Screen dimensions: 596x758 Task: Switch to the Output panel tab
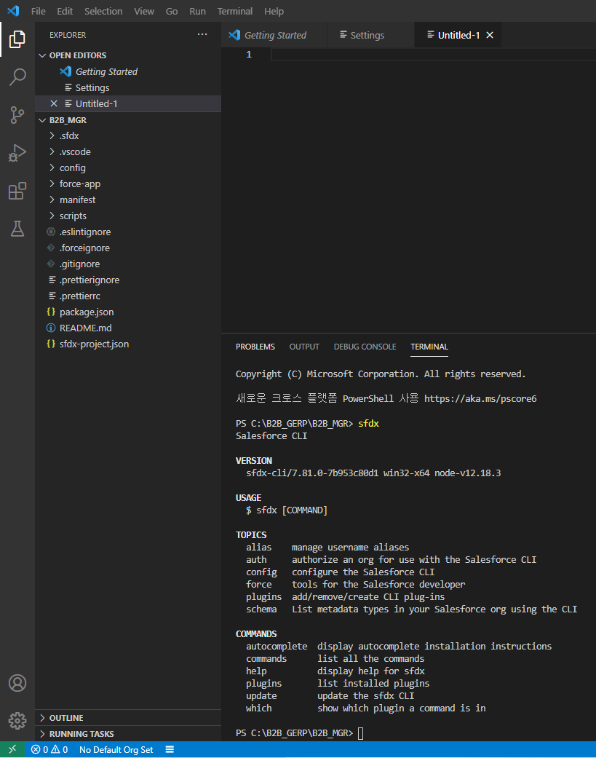(x=304, y=347)
